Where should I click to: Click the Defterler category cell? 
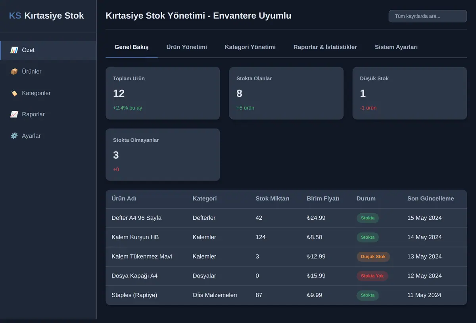coord(204,218)
